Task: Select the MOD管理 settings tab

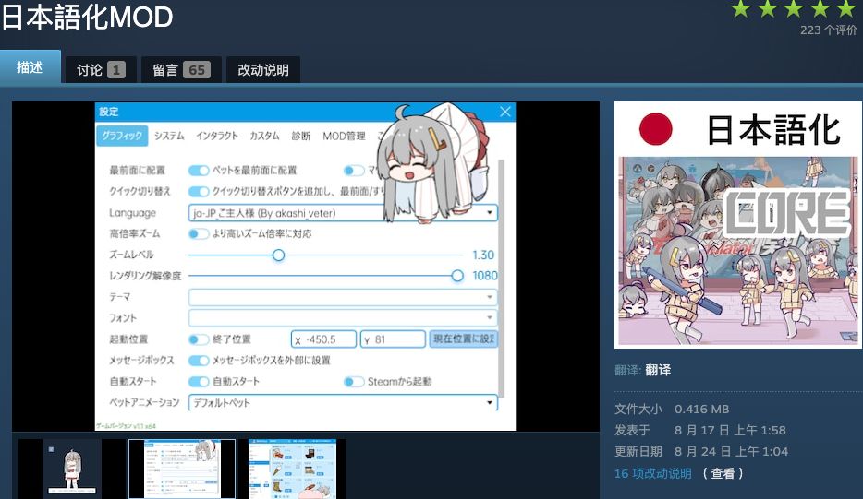Action: coord(344,136)
